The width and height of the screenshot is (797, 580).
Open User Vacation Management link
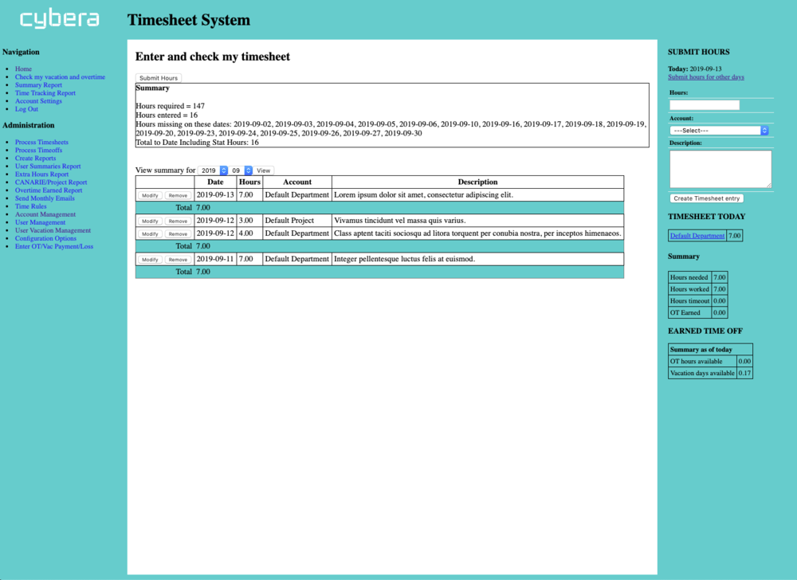[x=53, y=230]
